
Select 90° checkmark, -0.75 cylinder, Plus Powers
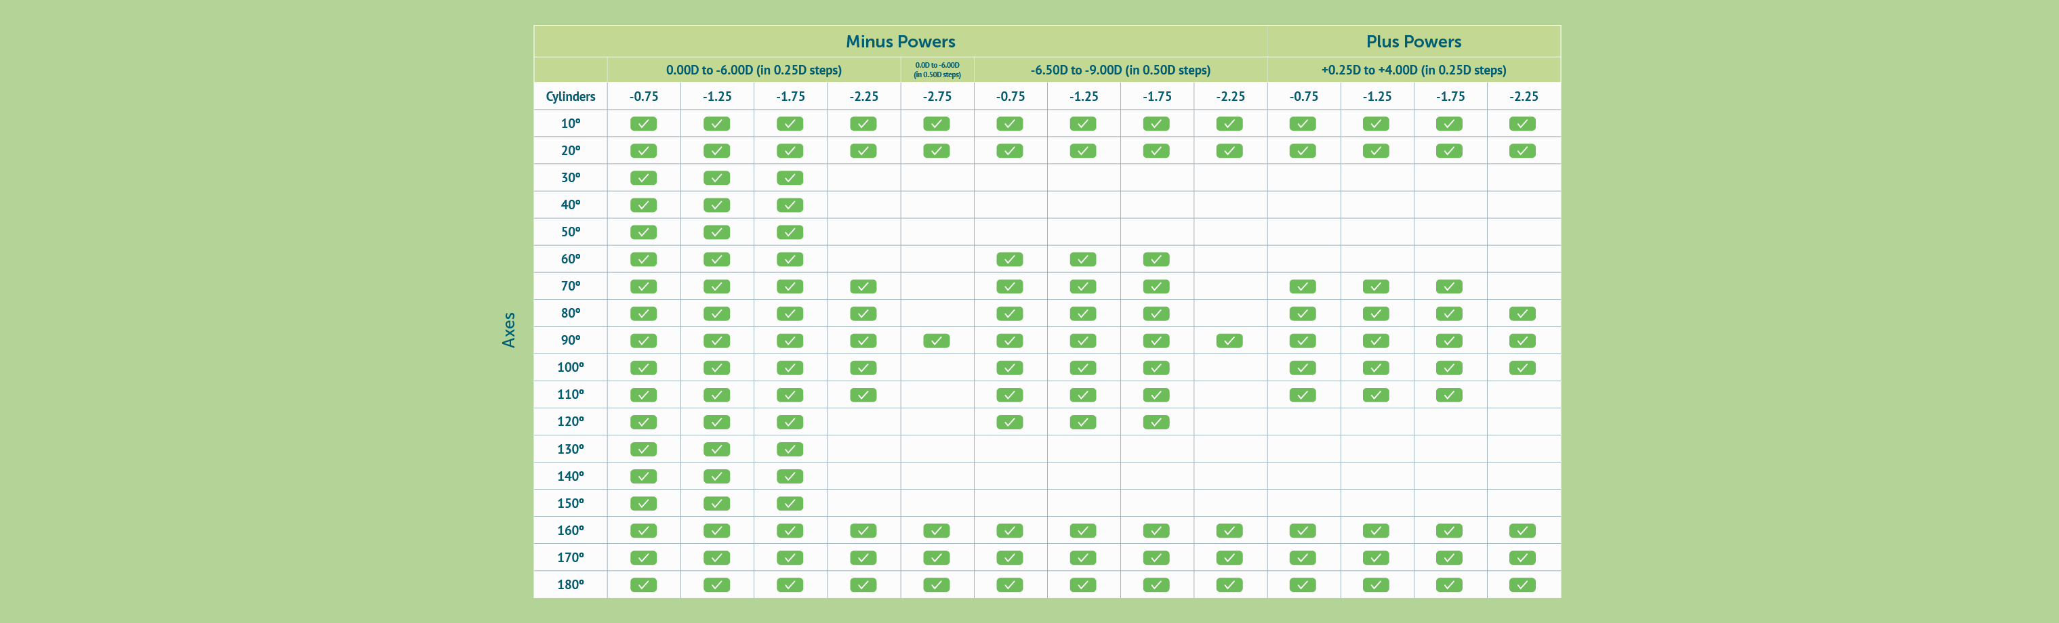[1303, 341]
